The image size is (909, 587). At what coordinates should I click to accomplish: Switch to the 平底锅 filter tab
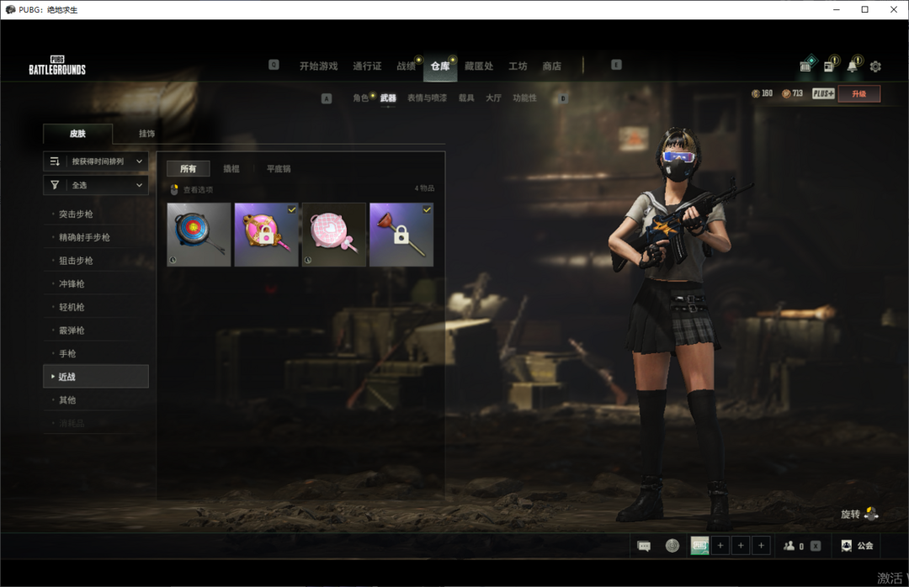(x=279, y=169)
